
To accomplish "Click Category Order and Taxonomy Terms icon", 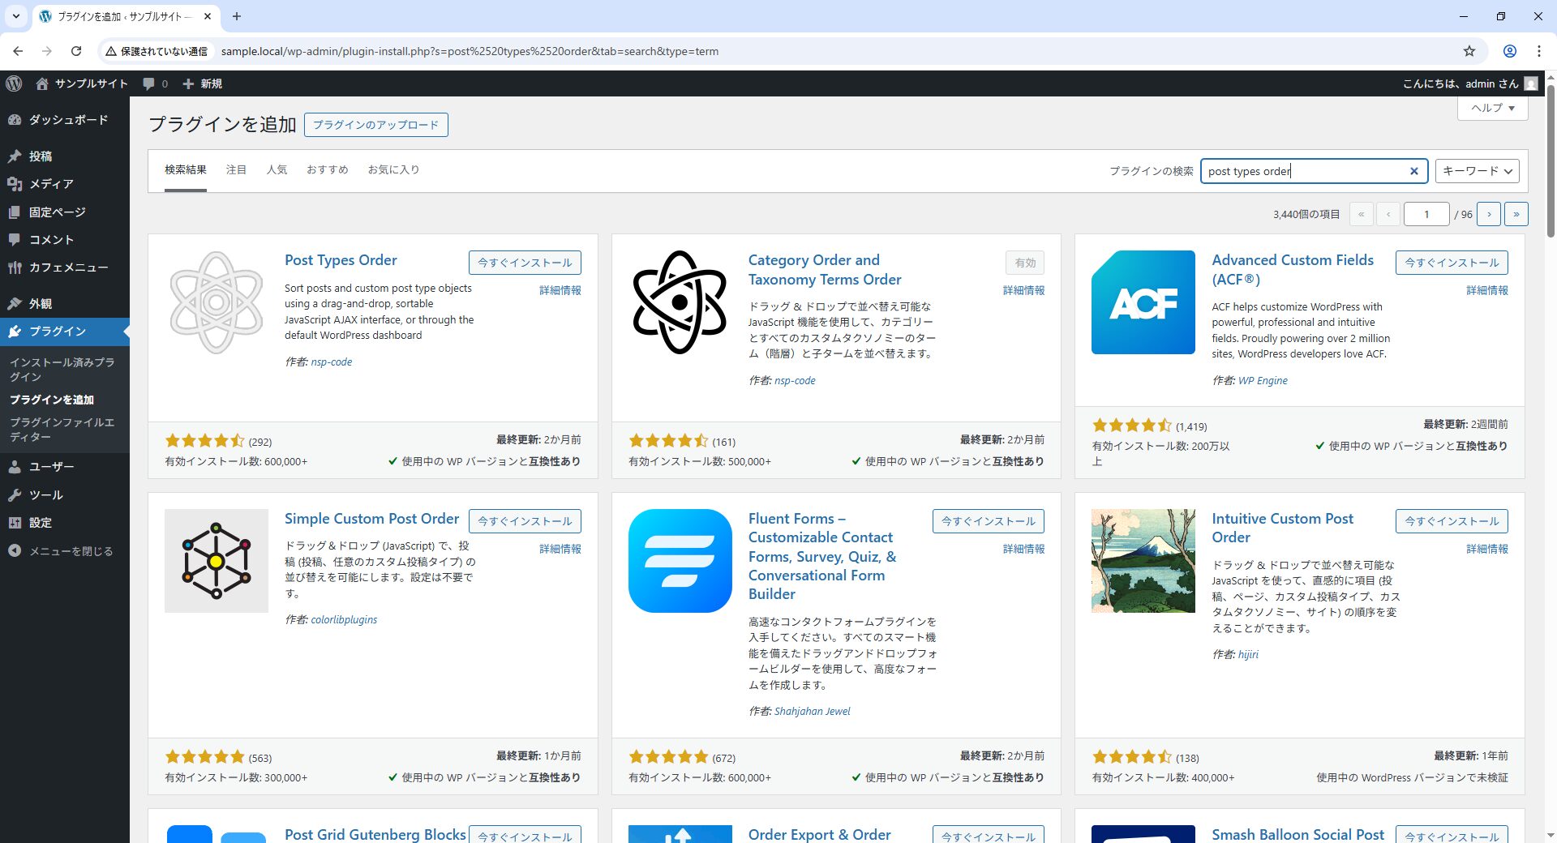I will click(x=680, y=302).
